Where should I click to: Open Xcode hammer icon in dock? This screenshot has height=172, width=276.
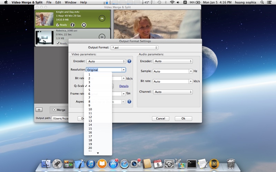pos(80,164)
